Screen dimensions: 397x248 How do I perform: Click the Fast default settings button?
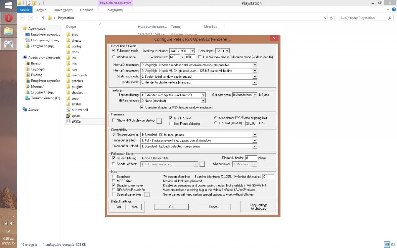click(x=118, y=207)
